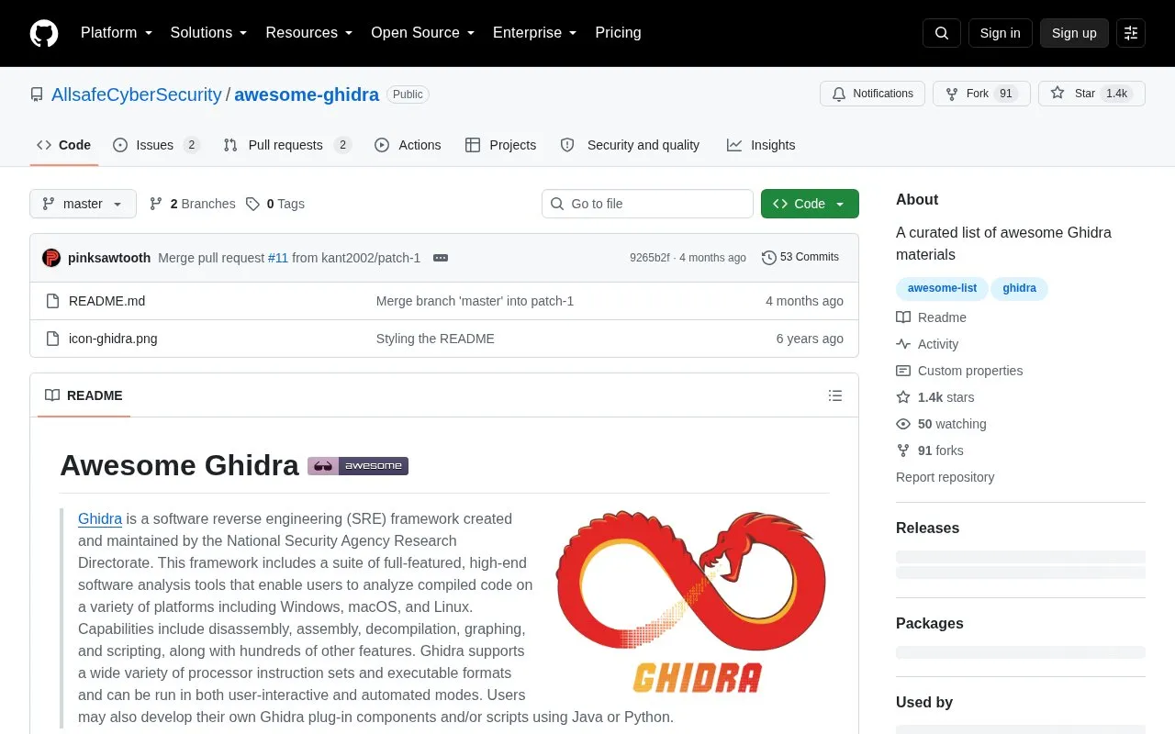Focus the Go to file field
Image resolution: width=1175 pixels, height=734 pixels.
pos(647,204)
